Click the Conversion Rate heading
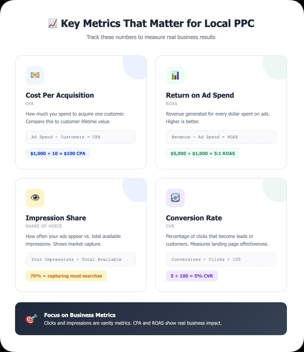The image size is (304, 352). pyautogui.click(x=194, y=218)
